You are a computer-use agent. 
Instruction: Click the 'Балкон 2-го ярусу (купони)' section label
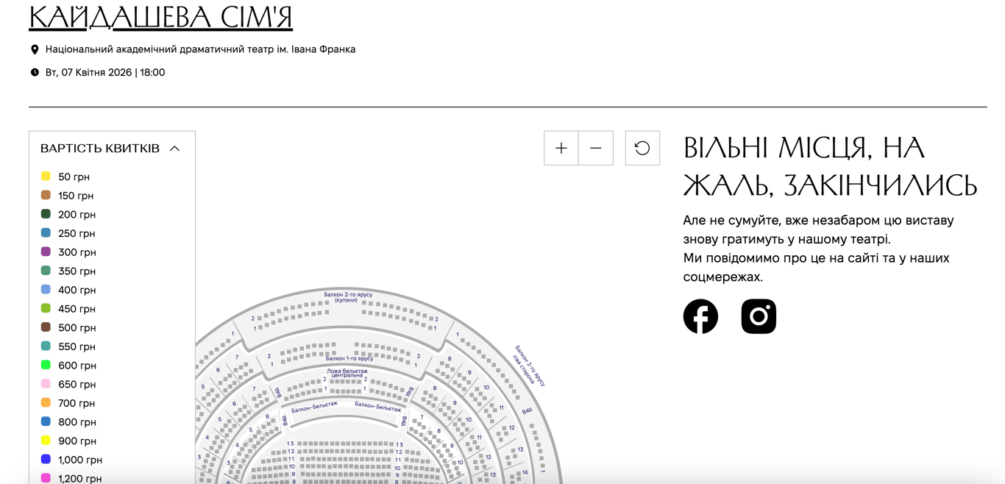[348, 297]
